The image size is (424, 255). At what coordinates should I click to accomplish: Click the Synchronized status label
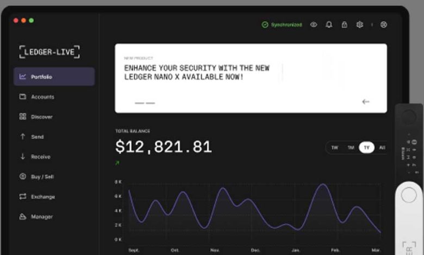(x=286, y=24)
